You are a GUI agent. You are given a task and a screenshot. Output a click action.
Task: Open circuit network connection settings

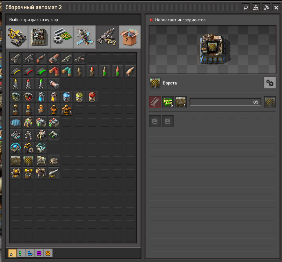click(256, 8)
